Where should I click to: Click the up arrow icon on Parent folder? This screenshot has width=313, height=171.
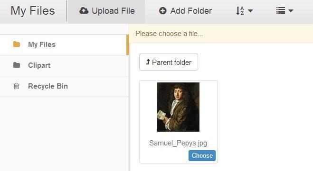pos(148,62)
